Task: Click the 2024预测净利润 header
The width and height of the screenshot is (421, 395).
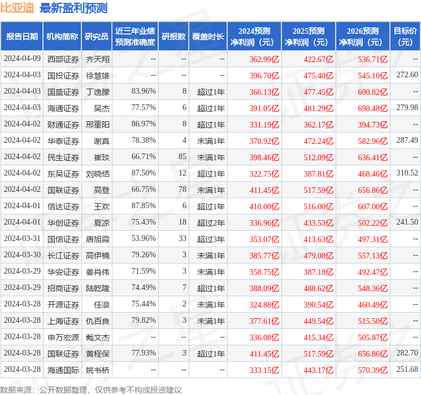Action: click(x=254, y=37)
